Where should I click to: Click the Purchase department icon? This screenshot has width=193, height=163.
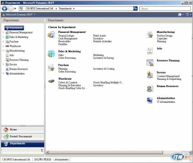tap(51, 67)
